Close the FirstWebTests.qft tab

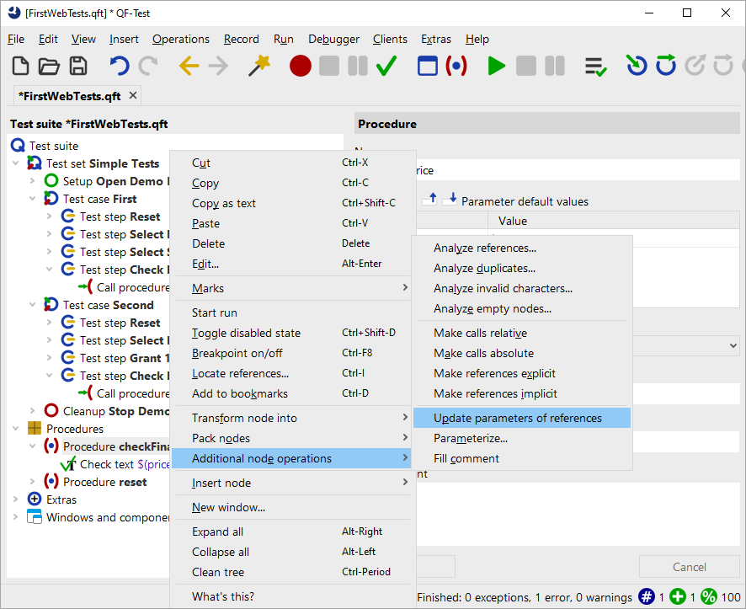[x=133, y=96]
